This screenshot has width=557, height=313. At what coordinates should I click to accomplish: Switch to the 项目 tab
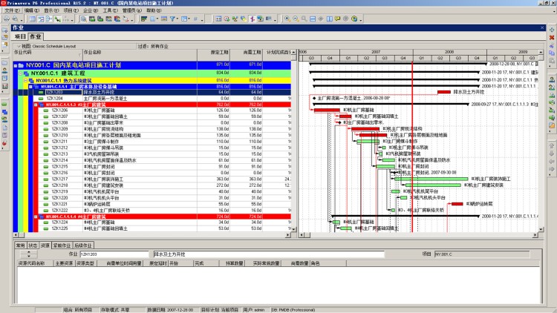point(20,36)
